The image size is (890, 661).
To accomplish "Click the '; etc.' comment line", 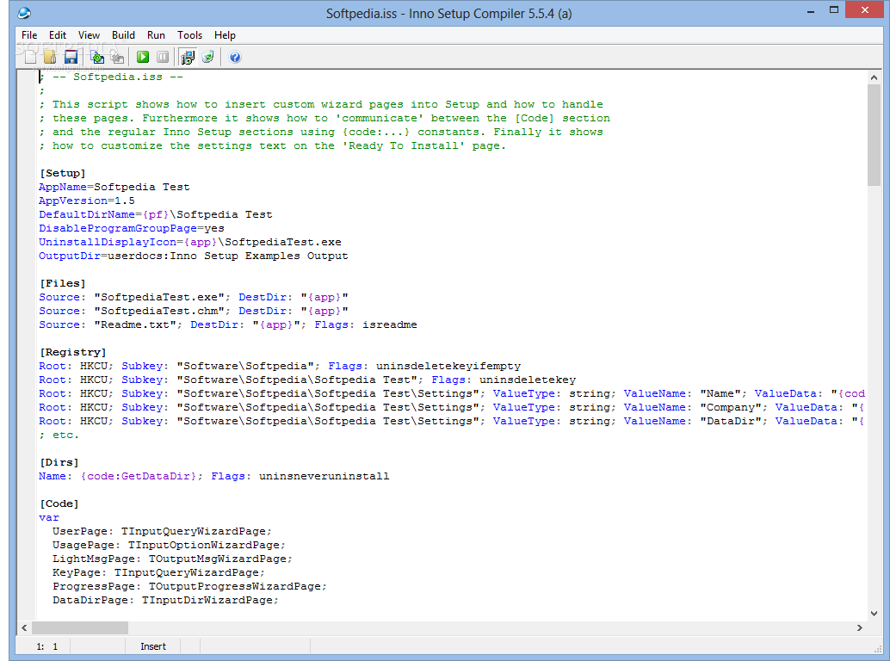I will click(x=59, y=436).
